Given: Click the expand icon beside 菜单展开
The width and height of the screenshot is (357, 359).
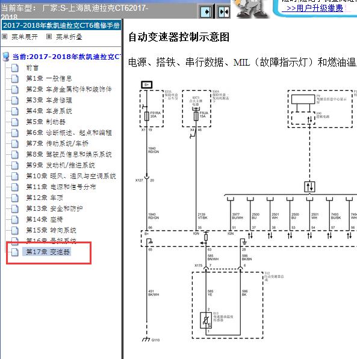Looking at the screenshot, I should pos(5,36).
